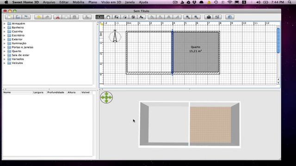296x166 pixels.
Task: Undo the last action via toolbar
Action: point(38,17)
